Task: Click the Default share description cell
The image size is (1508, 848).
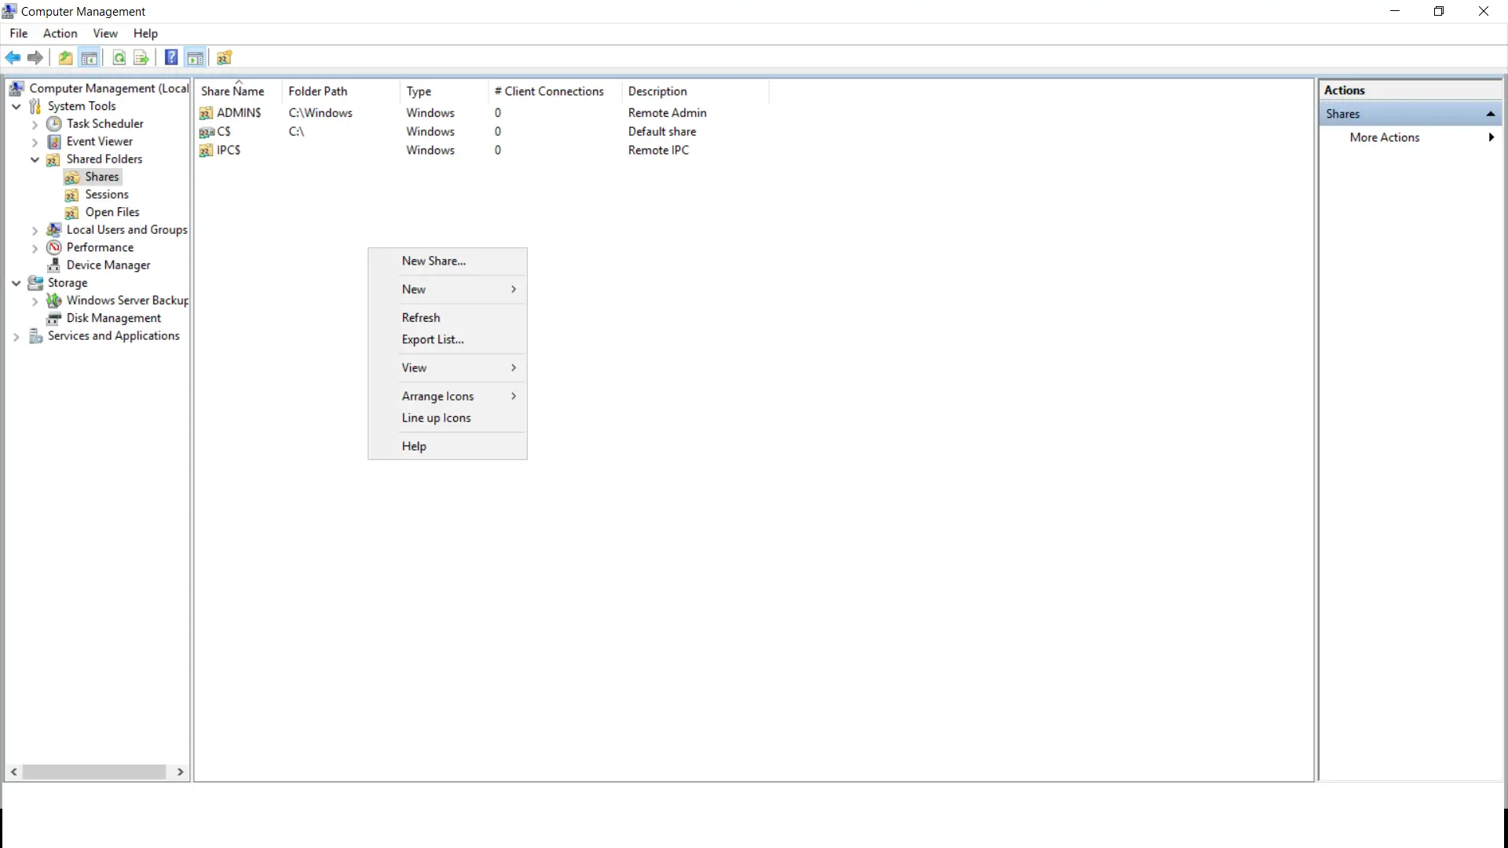Action: tap(662, 132)
